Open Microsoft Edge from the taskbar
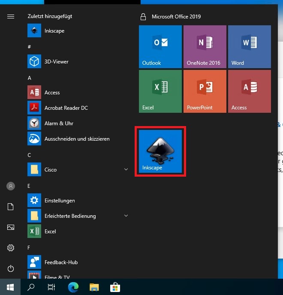This screenshot has width=283, height=295. (73, 287)
